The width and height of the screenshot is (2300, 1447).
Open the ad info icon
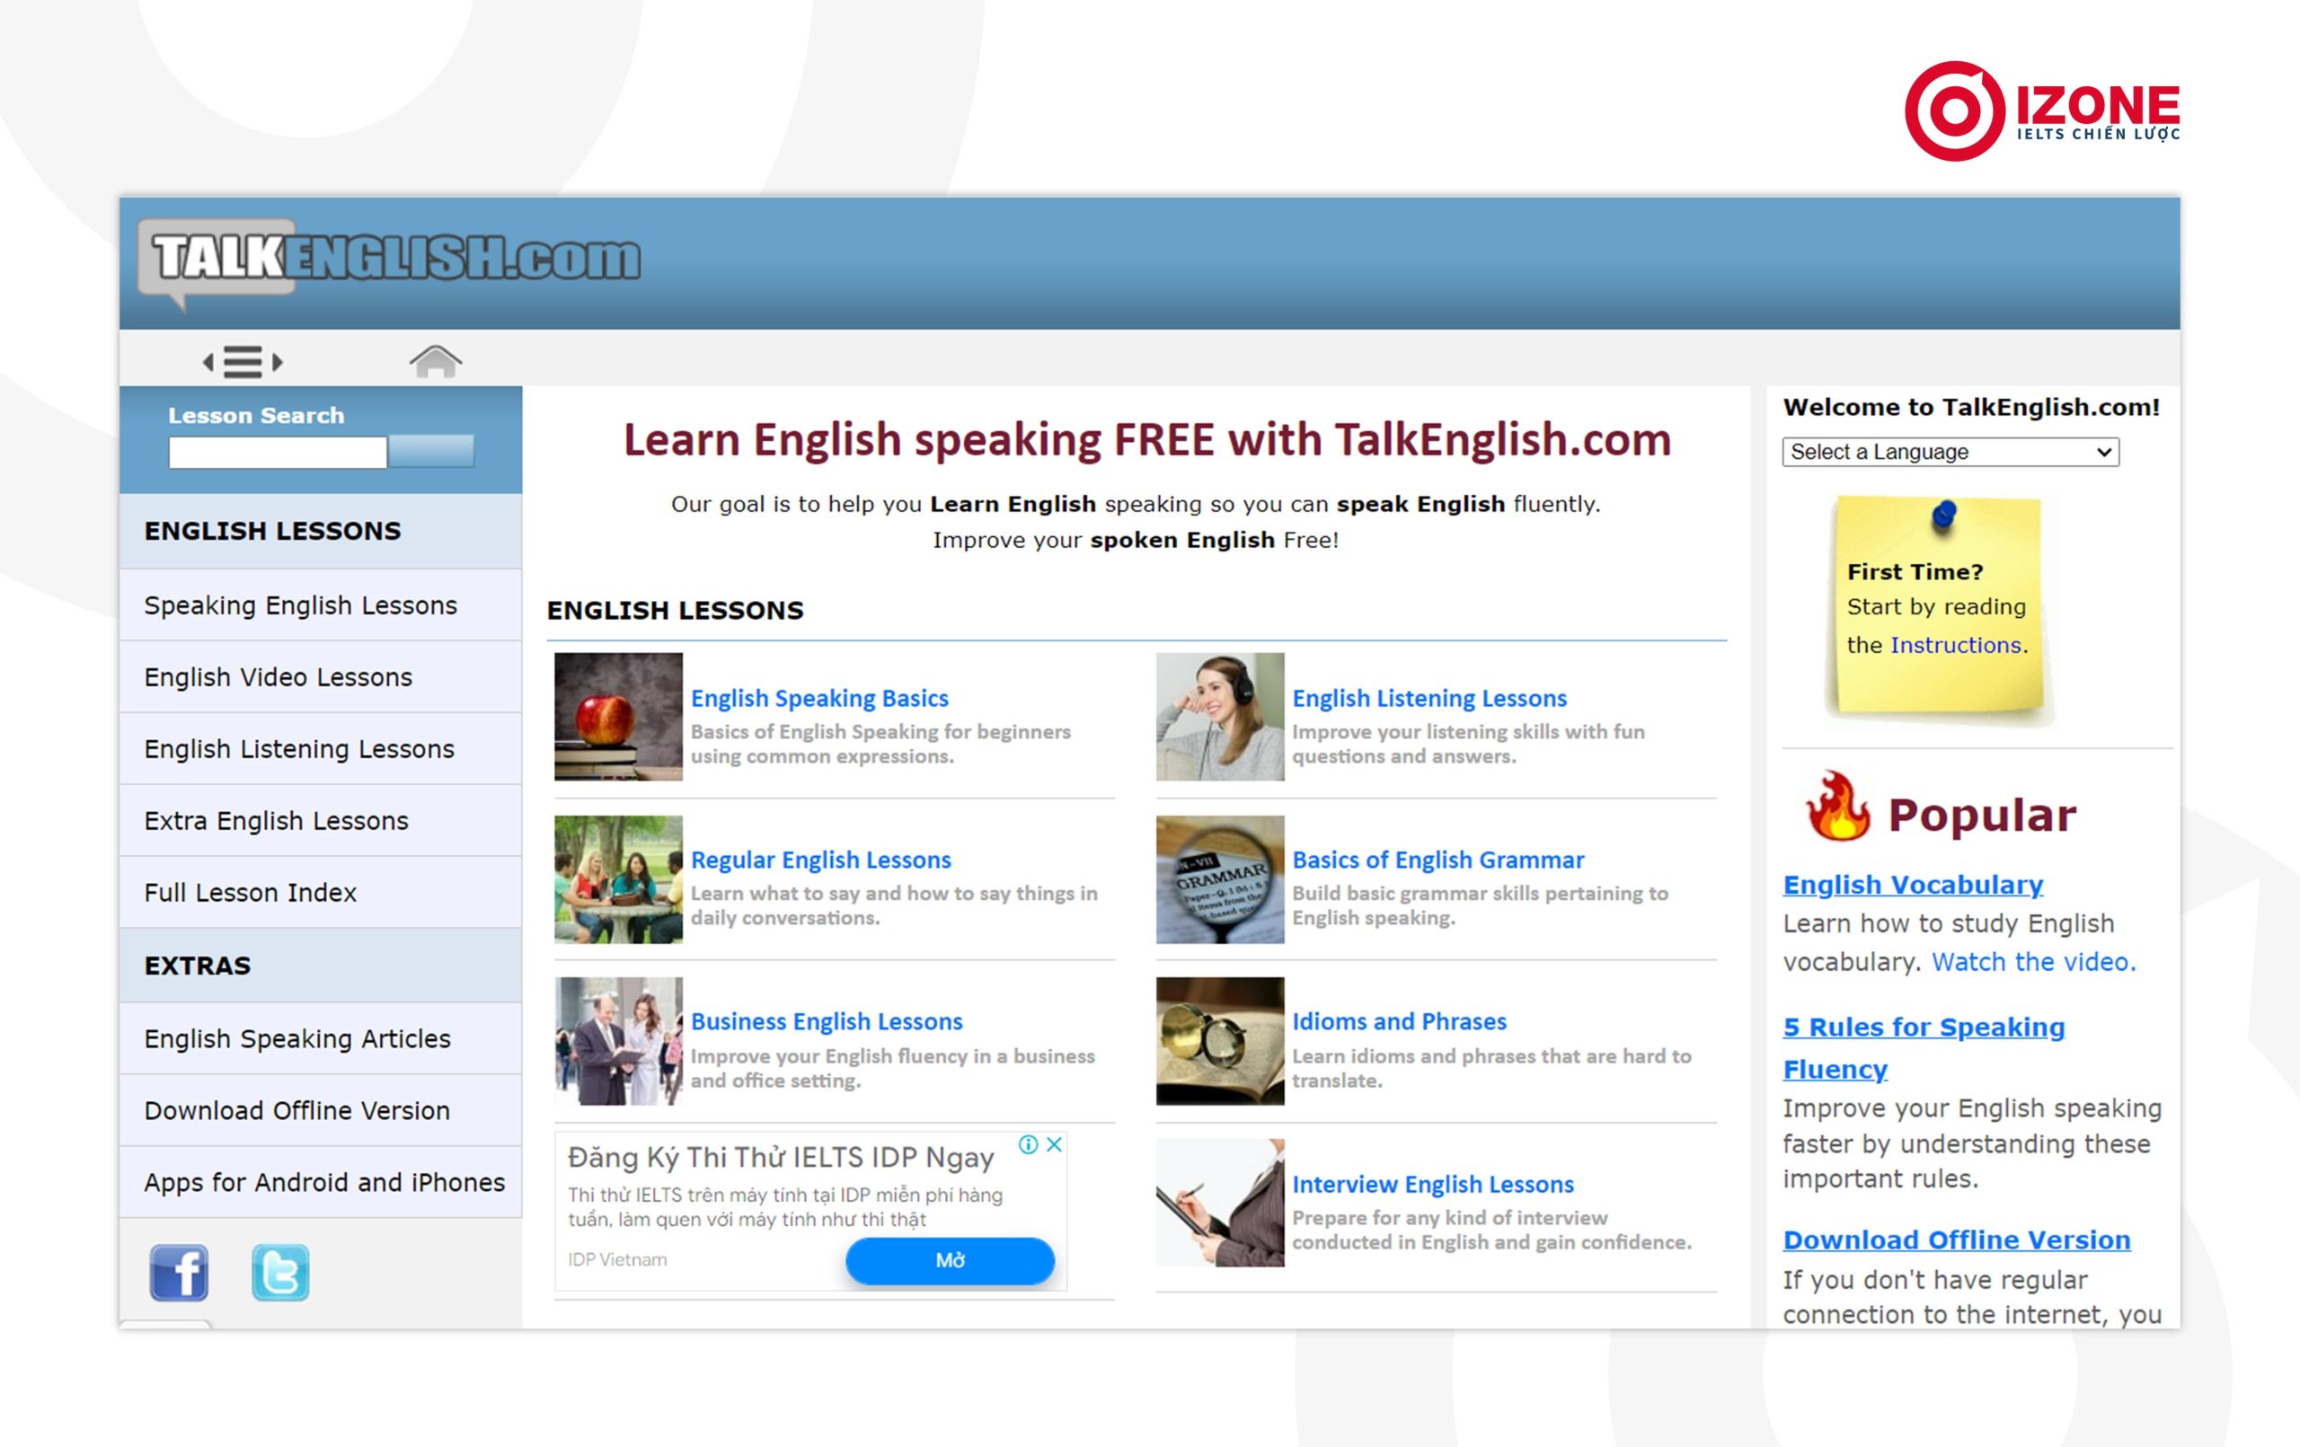(1029, 1144)
